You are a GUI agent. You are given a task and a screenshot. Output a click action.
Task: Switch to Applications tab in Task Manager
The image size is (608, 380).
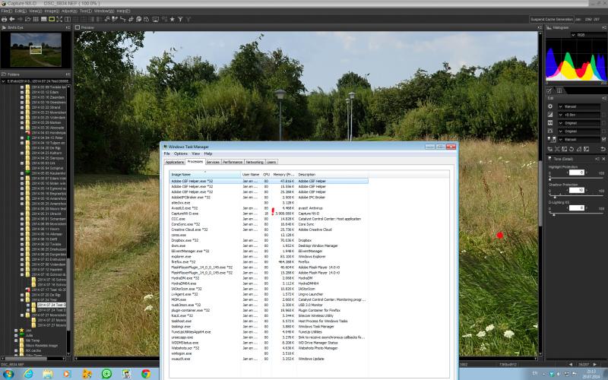coord(175,162)
